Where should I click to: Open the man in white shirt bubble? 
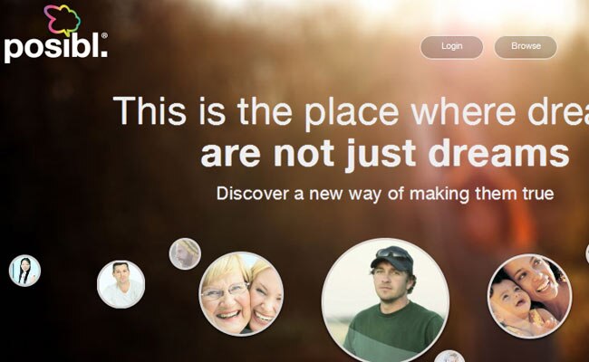click(x=121, y=284)
